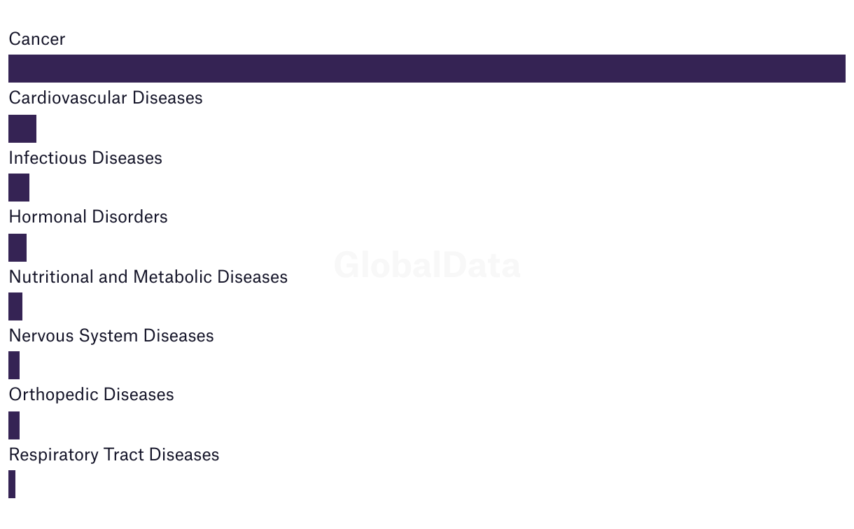Select the Nervous System Diseases bar

14,365
